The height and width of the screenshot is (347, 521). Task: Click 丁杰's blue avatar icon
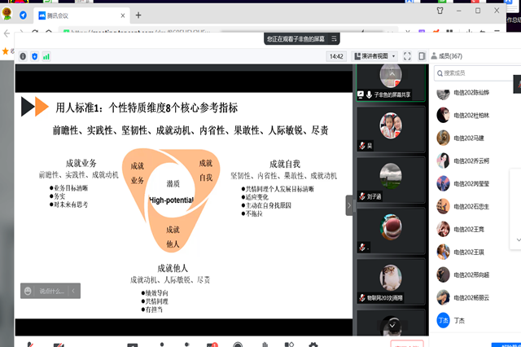(443, 320)
